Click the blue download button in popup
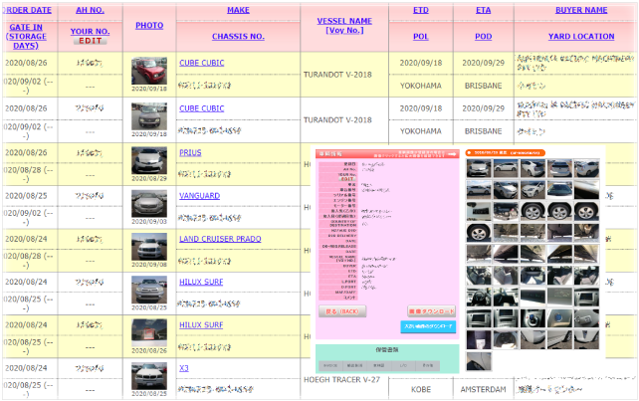639x401 pixels. (x=428, y=326)
